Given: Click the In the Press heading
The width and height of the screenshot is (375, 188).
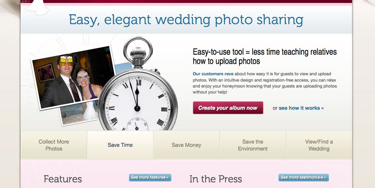Looking at the screenshot, I should pyautogui.click(x=216, y=179).
